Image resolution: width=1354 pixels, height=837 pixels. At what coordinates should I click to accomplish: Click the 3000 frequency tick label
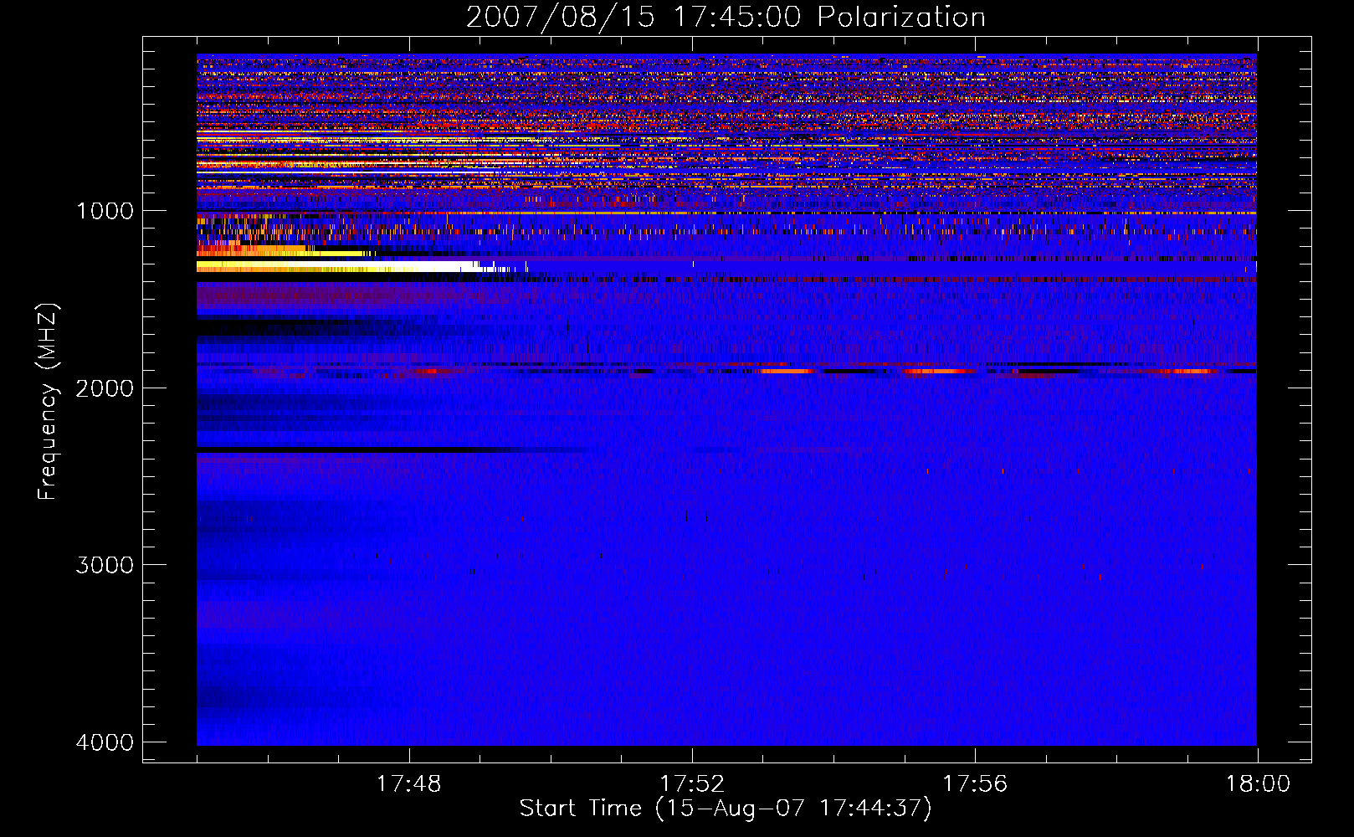[x=105, y=565]
